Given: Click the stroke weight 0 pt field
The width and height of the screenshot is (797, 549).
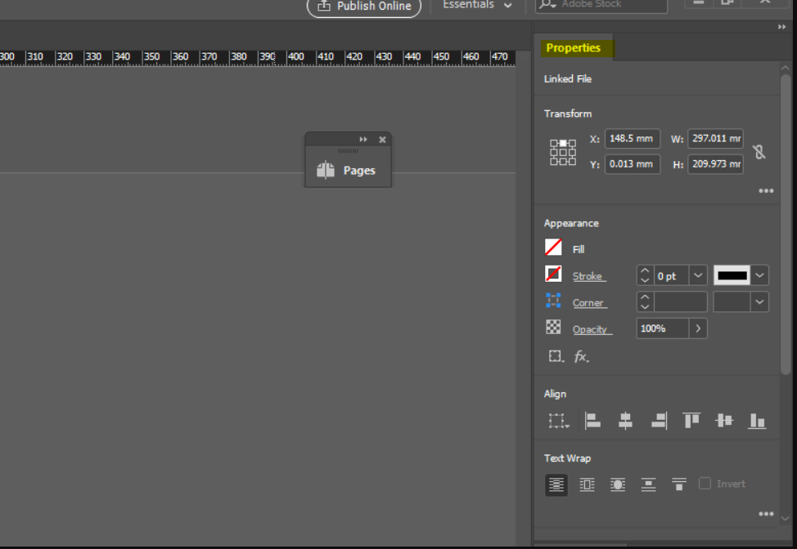Looking at the screenshot, I should click(x=670, y=275).
